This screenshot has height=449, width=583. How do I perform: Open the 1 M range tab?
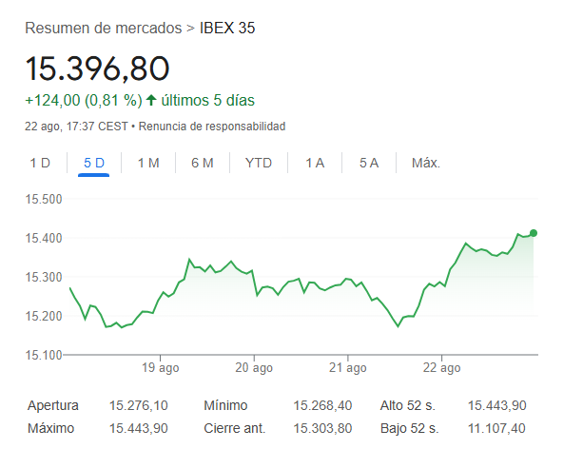click(x=148, y=163)
